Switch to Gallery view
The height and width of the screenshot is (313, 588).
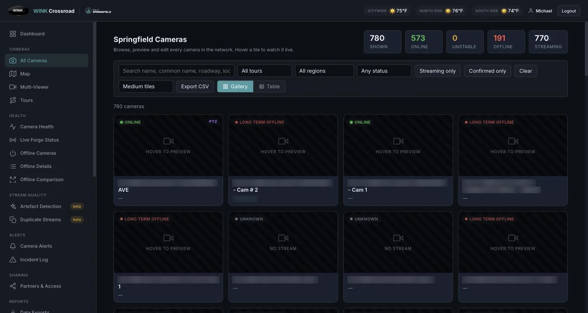235,86
